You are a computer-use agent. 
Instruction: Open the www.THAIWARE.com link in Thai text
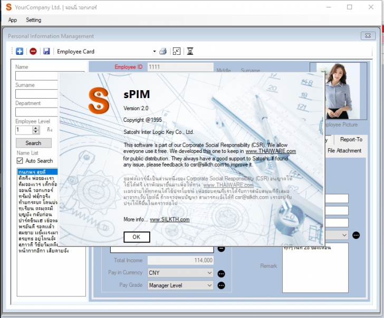228,185
